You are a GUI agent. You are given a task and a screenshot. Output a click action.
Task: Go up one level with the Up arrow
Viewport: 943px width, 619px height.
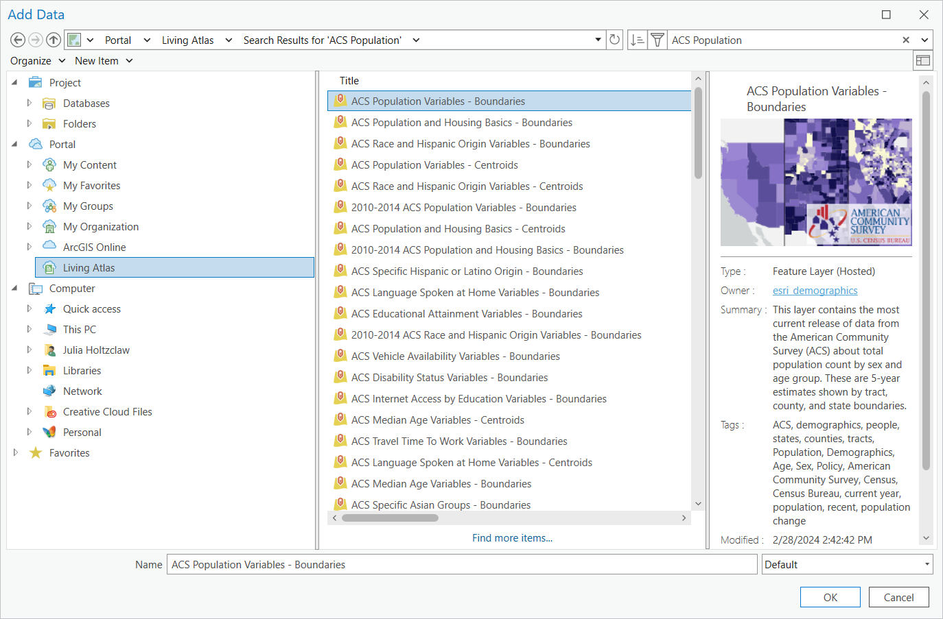pos(53,40)
